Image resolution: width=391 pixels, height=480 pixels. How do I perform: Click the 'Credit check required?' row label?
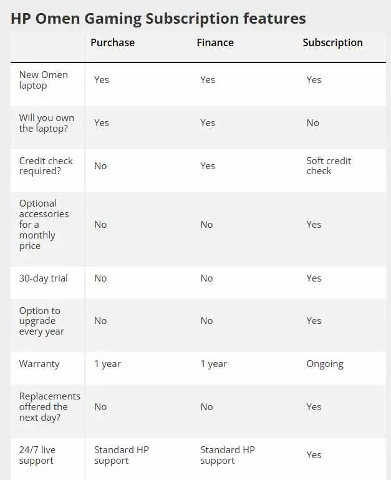(46, 165)
